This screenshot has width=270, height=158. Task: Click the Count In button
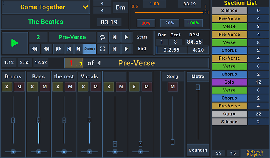pyautogui.click(x=198, y=150)
